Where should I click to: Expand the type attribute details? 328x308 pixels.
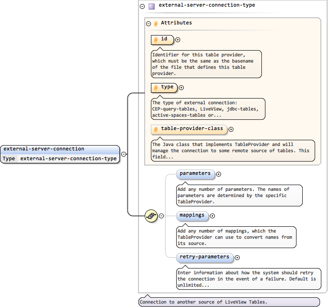(181, 87)
